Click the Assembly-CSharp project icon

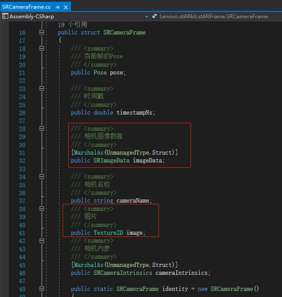(x=5, y=17)
